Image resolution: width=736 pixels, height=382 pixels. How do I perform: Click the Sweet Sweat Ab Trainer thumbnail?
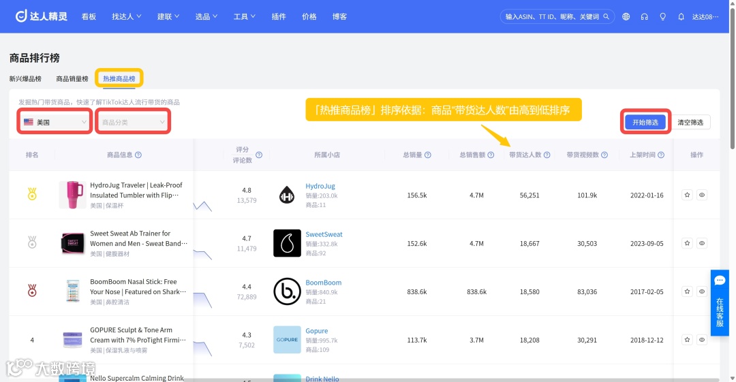[72, 243]
